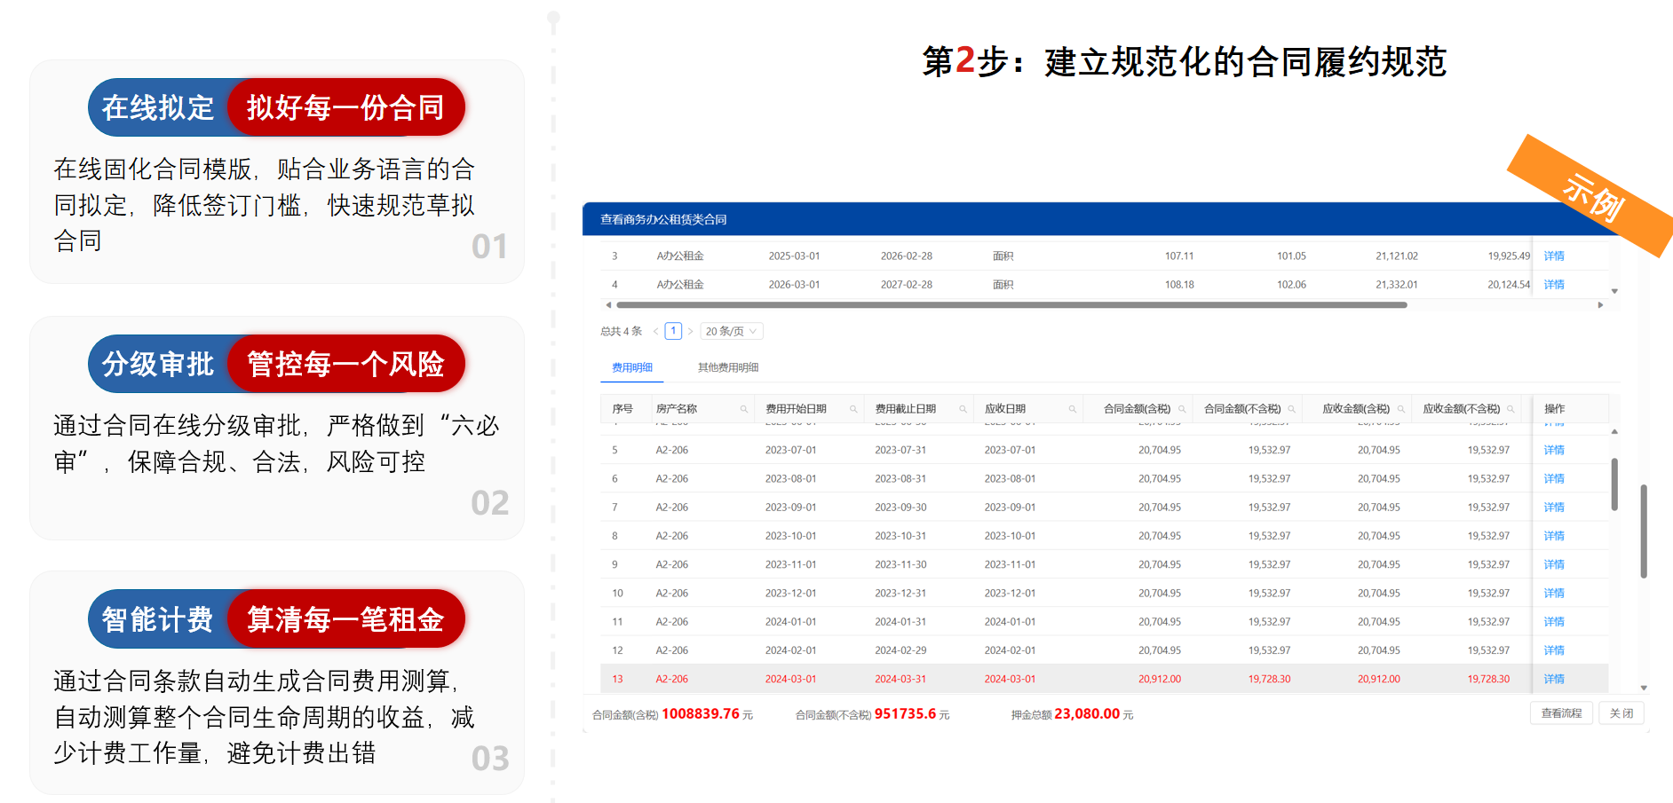This screenshot has height=803, width=1673.
Task: Click search icon in 房产名称 column header
Action: pos(744,409)
